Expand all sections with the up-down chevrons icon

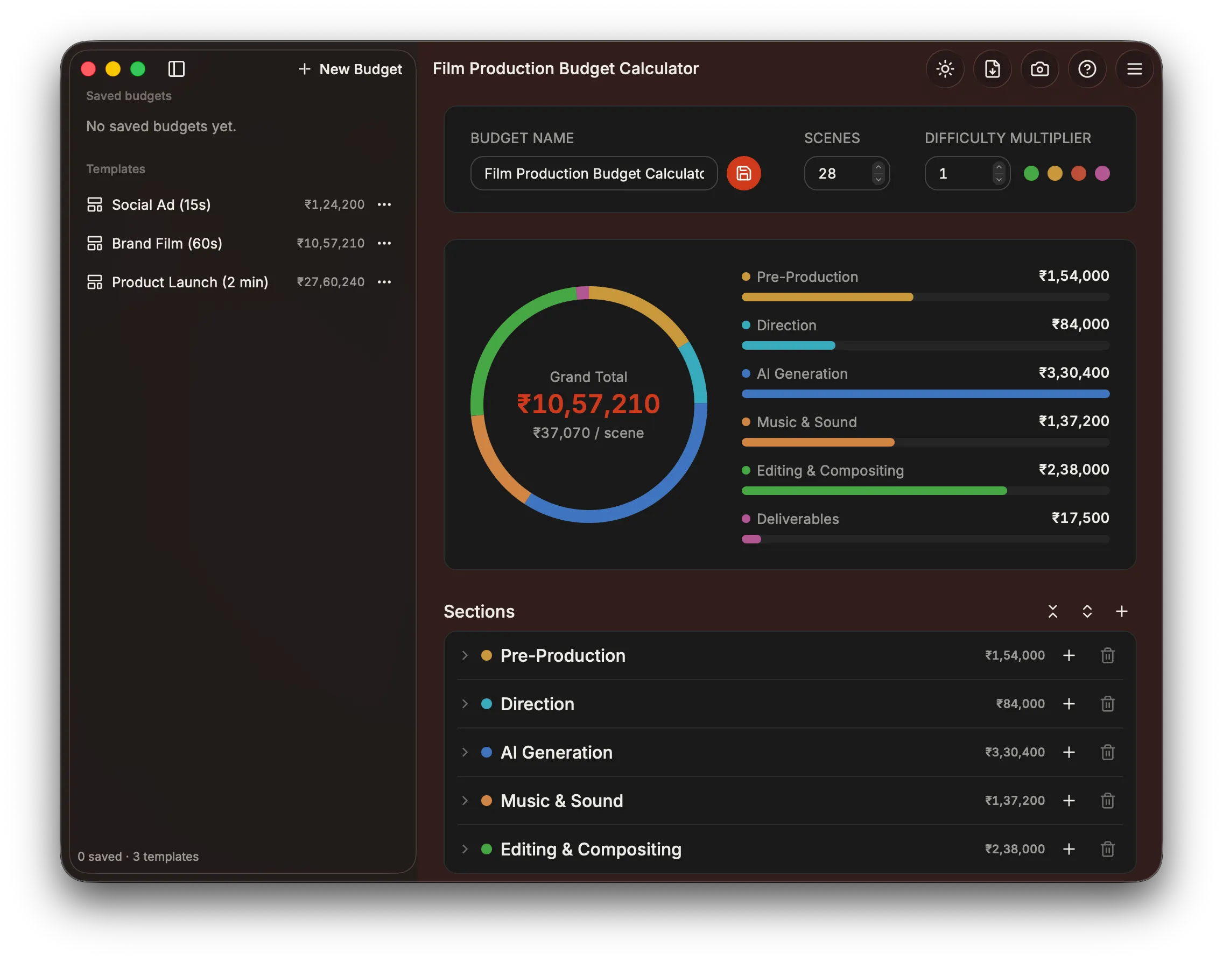click(x=1087, y=612)
